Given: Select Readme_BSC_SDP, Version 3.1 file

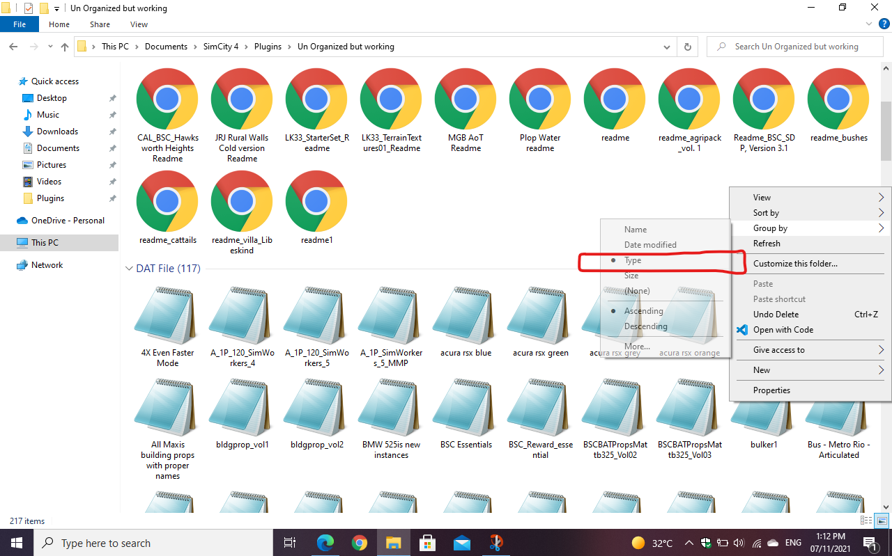Looking at the screenshot, I should [x=764, y=110].
